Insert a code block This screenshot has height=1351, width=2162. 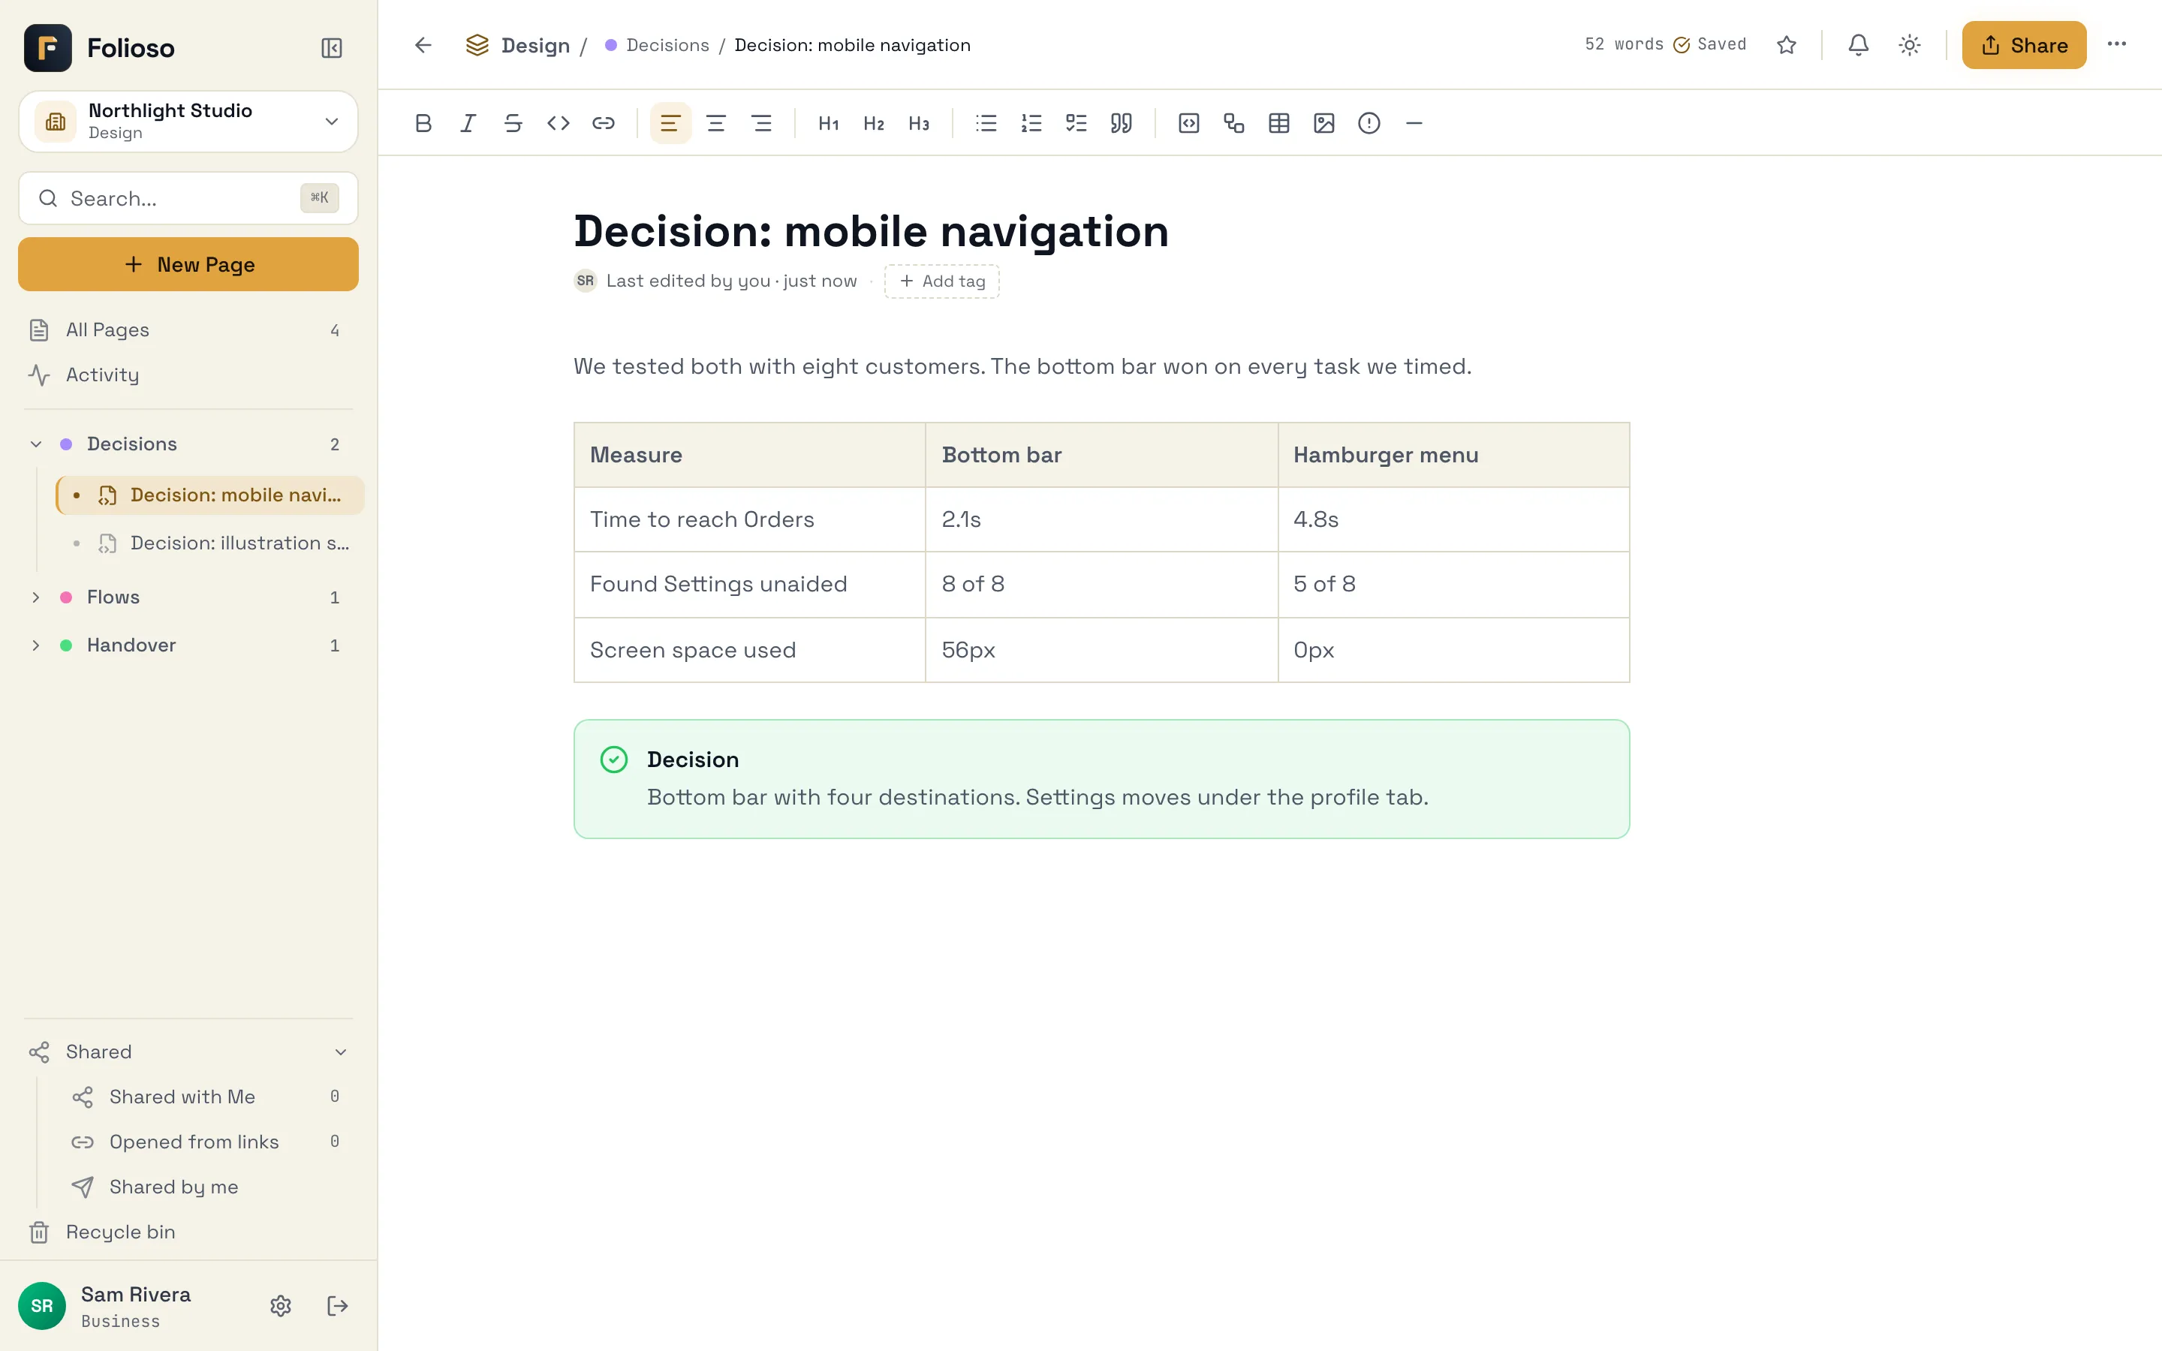click(x=1188, y=123)
